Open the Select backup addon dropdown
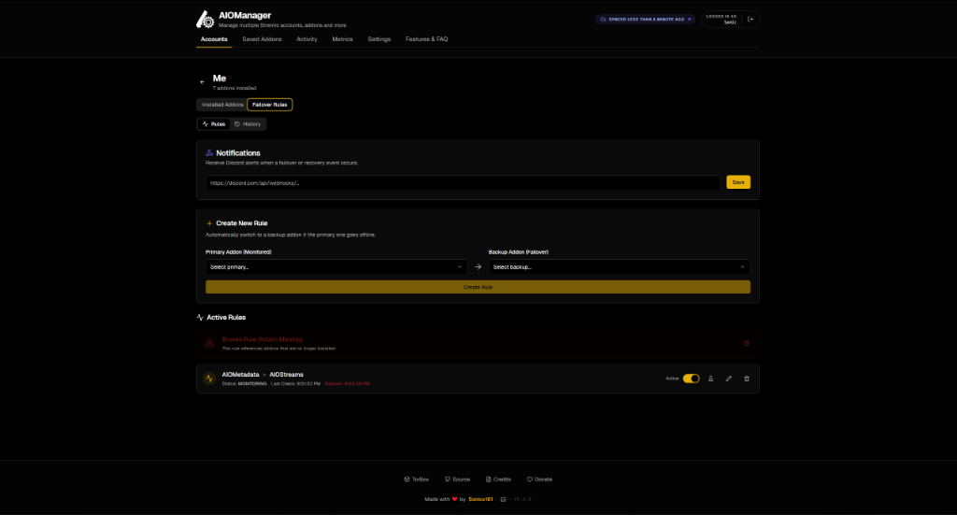This screenshot has height=515, width=957. [619, 266]
